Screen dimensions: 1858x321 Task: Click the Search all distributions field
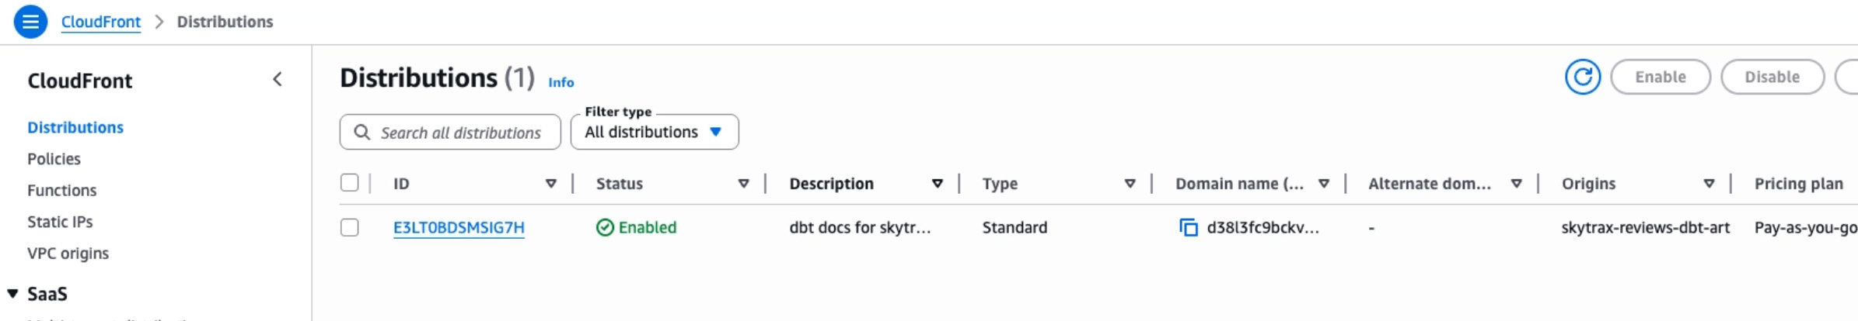click(450, 132)
